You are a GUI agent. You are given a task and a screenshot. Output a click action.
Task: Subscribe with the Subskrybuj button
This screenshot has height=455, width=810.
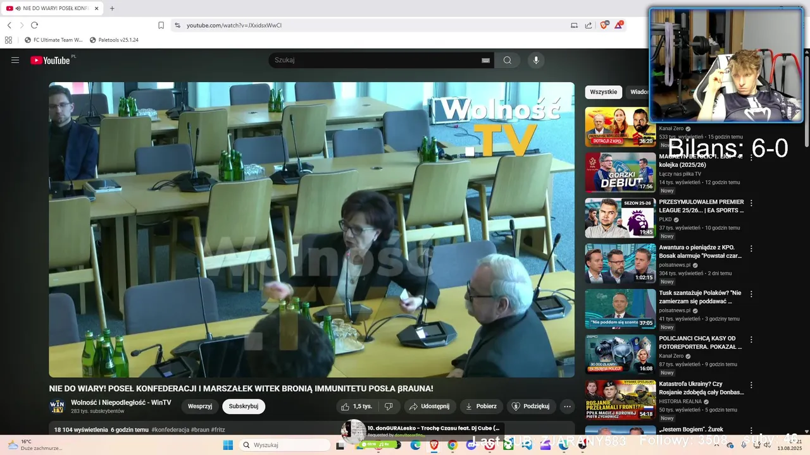(244, 406)
